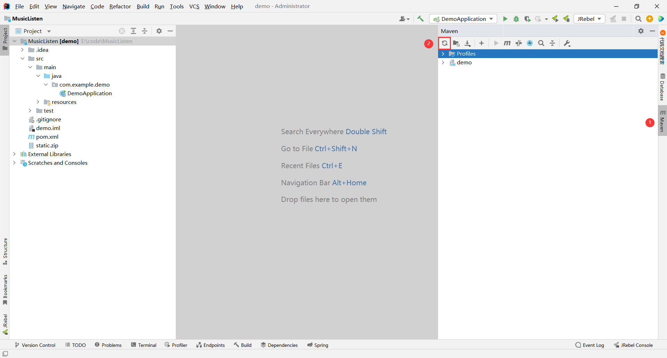Debug DemoApplication with bug icon
Viewport: 667px width, 358px height.
(x=516, y=19)
